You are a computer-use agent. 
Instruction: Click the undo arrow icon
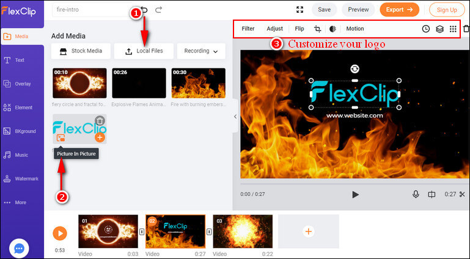coord(144,10)
